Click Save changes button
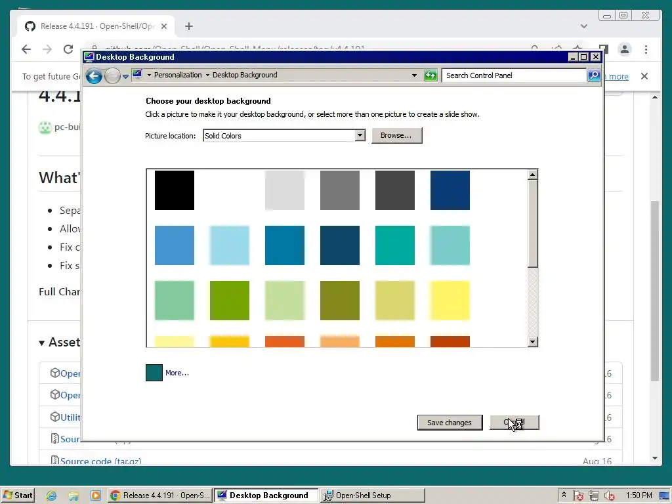The width and height of the screenshot is (672, 504). 450,423
